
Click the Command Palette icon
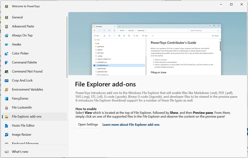[7, 62]
